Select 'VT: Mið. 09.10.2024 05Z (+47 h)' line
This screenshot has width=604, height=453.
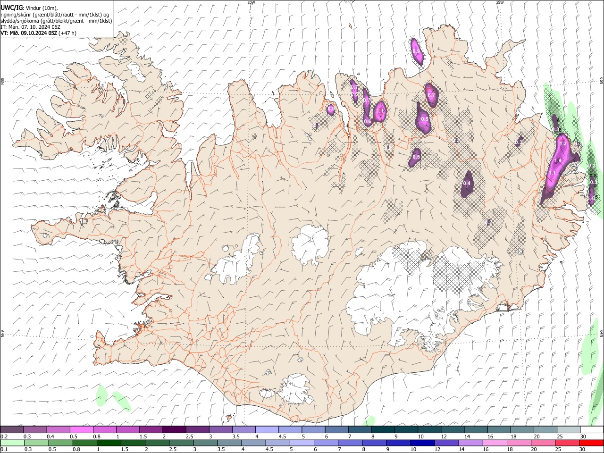click(38, 33)
